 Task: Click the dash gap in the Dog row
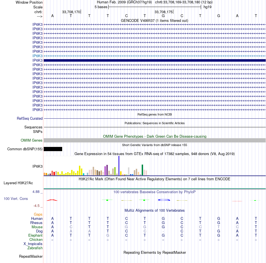click(163, 231)
